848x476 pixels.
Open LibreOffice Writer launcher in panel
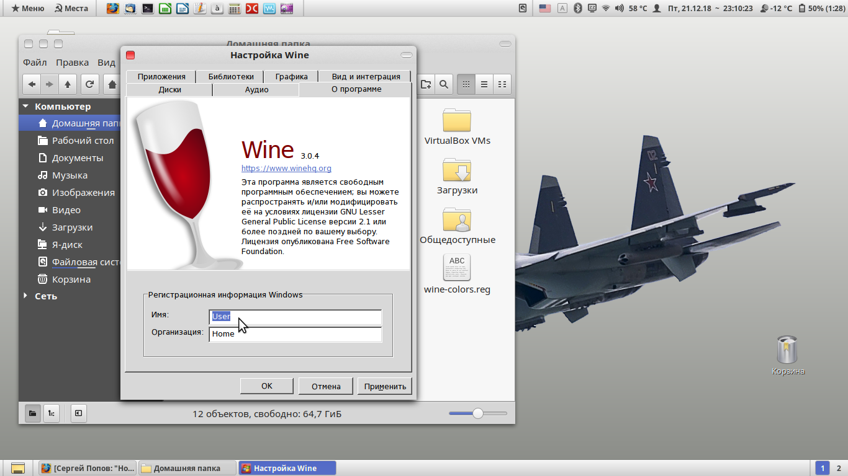click(182, 9)
